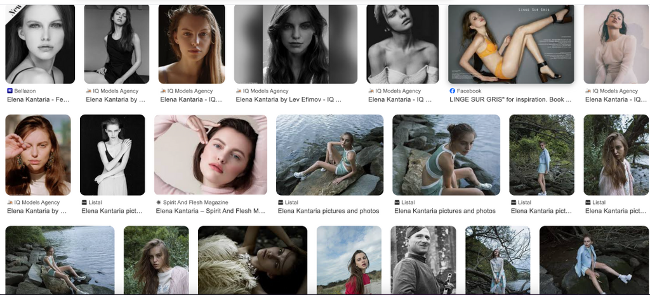650x295 pixels.
Task: Open 'Elena Kantaria pict…' title under pink fuzzy jacket photo
Action: click(616, 211)
